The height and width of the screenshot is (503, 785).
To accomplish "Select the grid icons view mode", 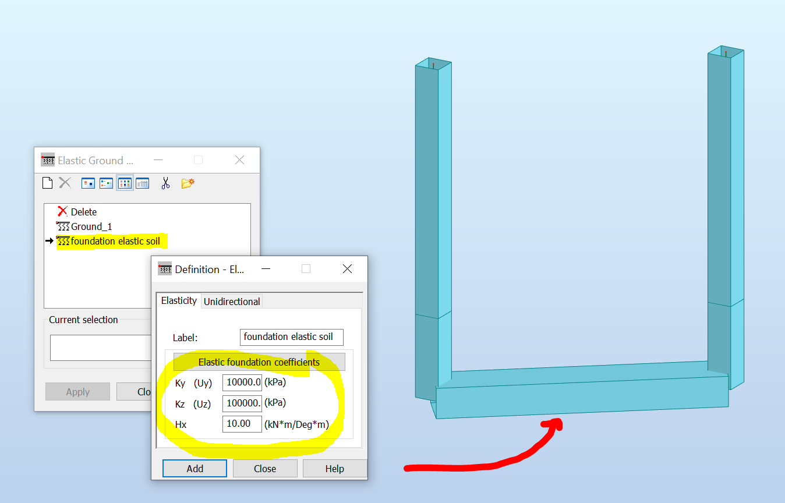I will tap(125, 182).
